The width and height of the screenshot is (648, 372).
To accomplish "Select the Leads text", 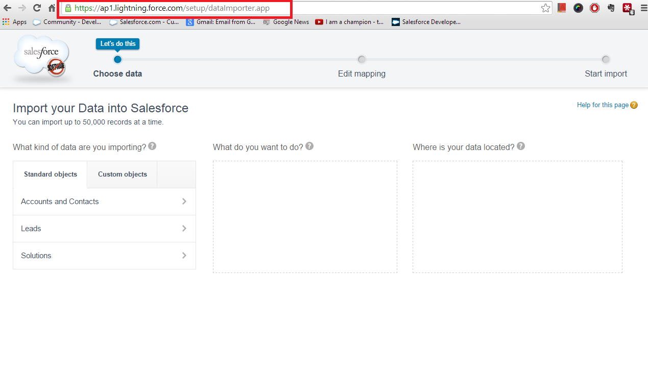I will [31, 229].
